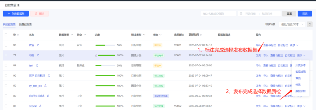Open the 视觉/语音/文本 scene dropdown
Screen dimensions: 316x110
point(292,24)
